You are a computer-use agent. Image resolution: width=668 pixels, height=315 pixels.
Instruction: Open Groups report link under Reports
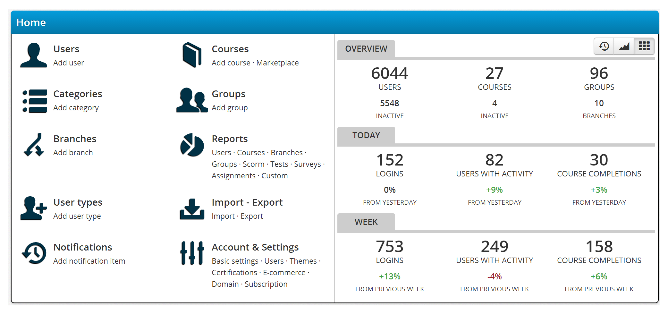(x=224, y=164)
